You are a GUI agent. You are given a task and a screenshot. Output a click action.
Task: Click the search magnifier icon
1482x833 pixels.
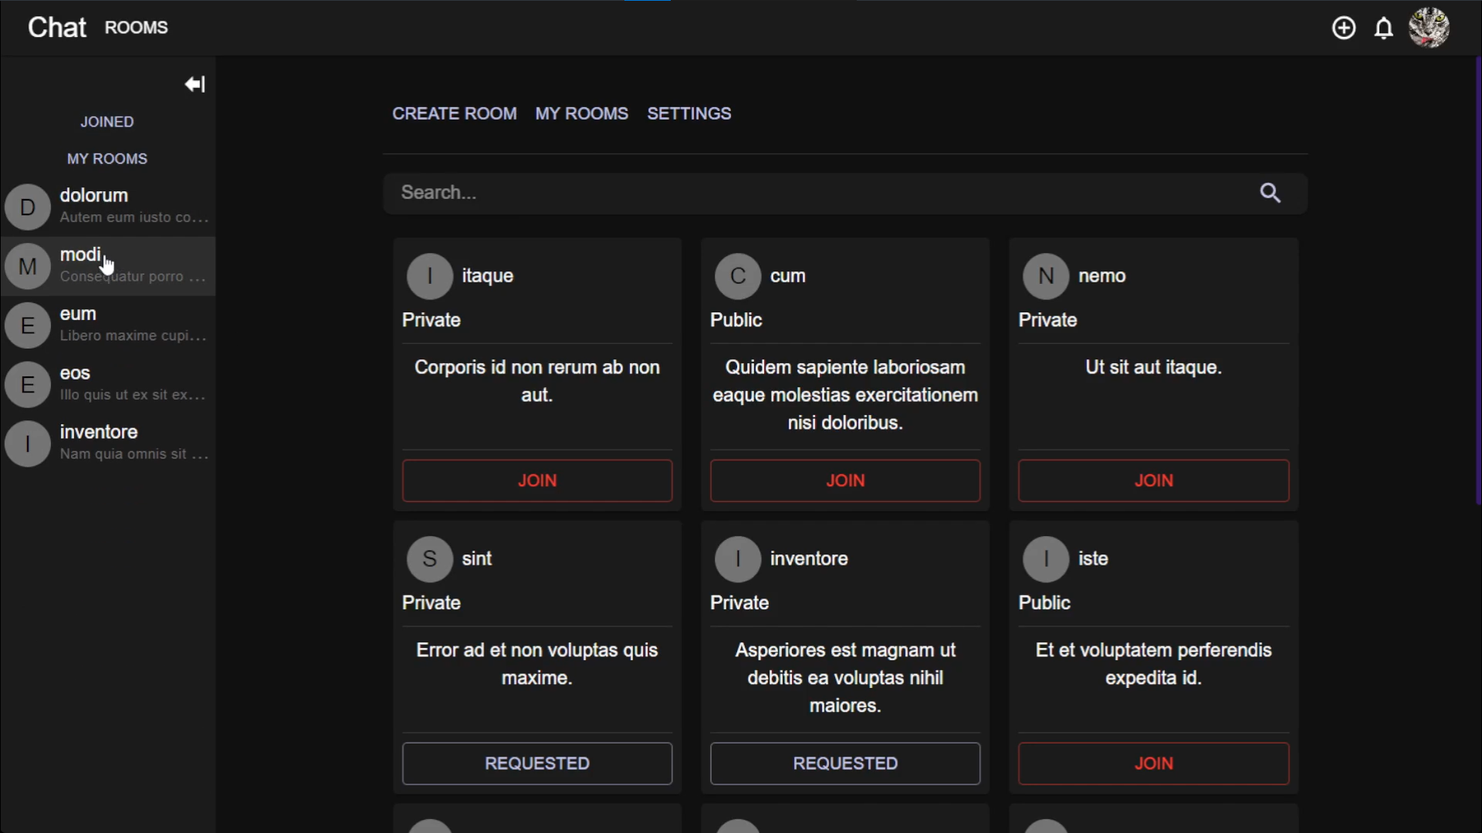click(1271, 193)
